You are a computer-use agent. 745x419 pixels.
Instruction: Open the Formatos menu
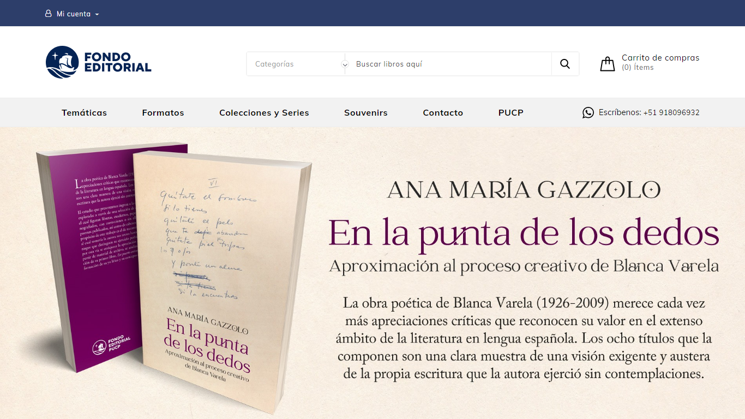click(163, 113)
